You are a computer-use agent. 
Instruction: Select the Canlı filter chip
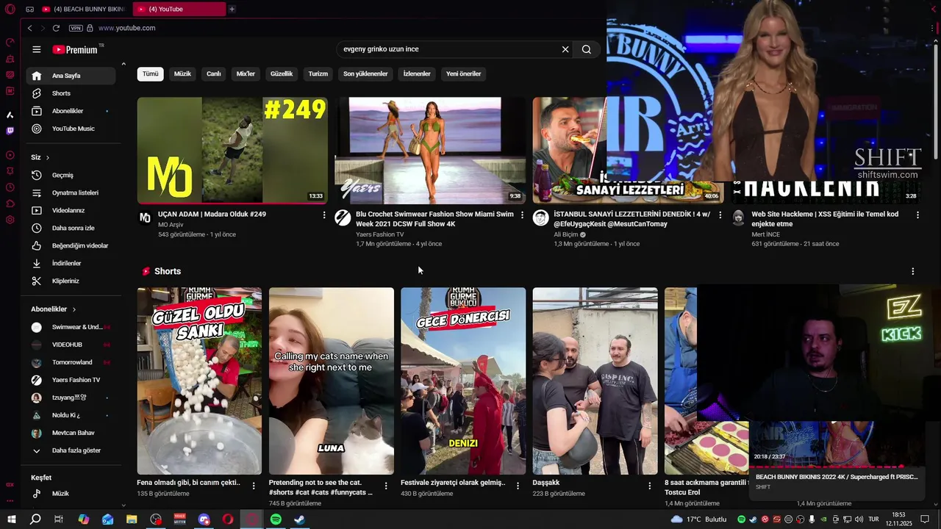point(214,74)
